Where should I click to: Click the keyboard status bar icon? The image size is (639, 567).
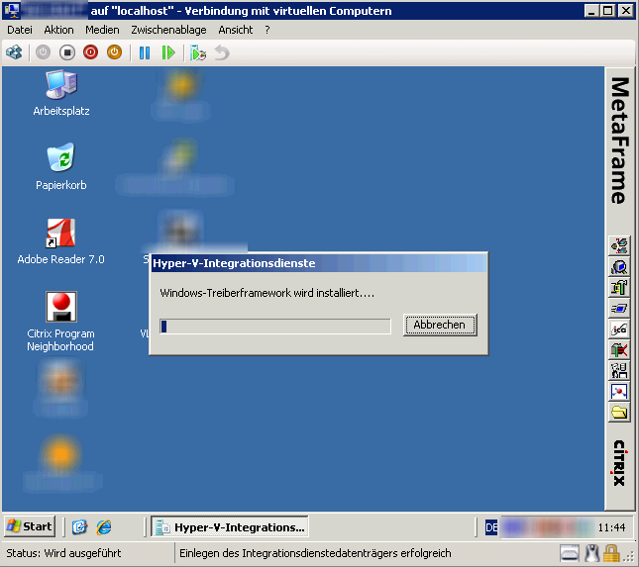[570, 553]
